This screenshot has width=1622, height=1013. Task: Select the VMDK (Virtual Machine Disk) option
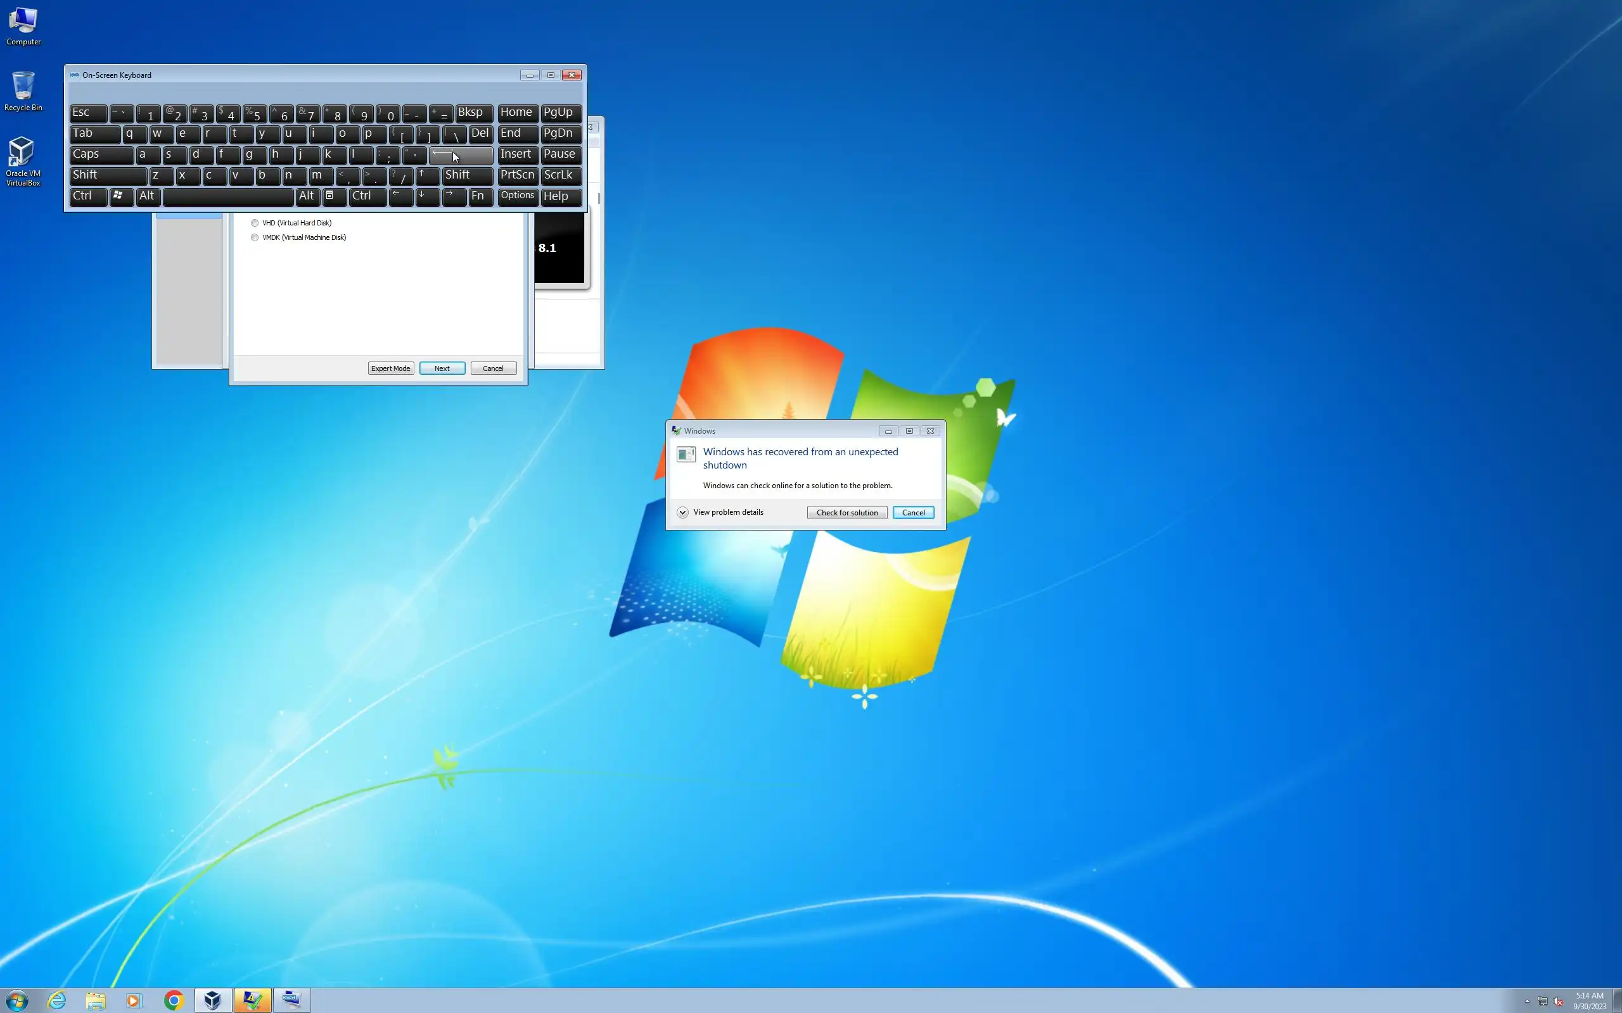pyautogui.click(x=255, y=238)
